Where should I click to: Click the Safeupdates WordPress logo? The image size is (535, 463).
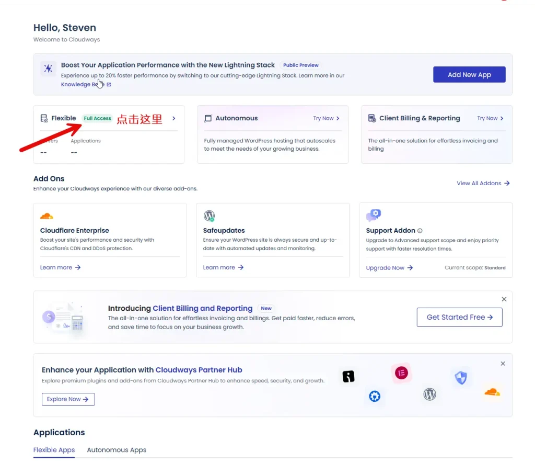coord(209,216)
